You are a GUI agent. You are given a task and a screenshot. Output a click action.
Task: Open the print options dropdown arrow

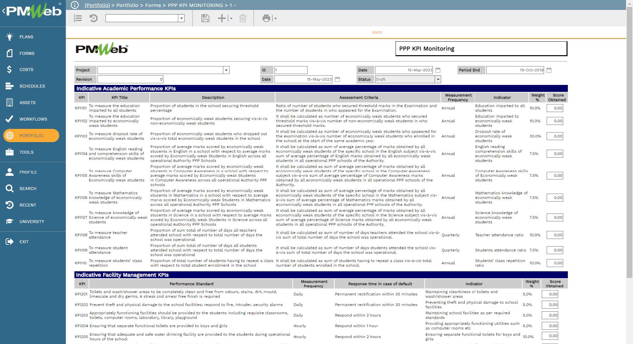[275, 18]
